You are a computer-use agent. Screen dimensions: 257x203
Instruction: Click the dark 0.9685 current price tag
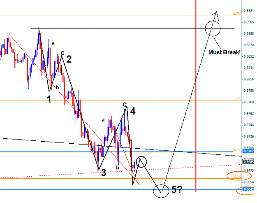pos(249,162)
